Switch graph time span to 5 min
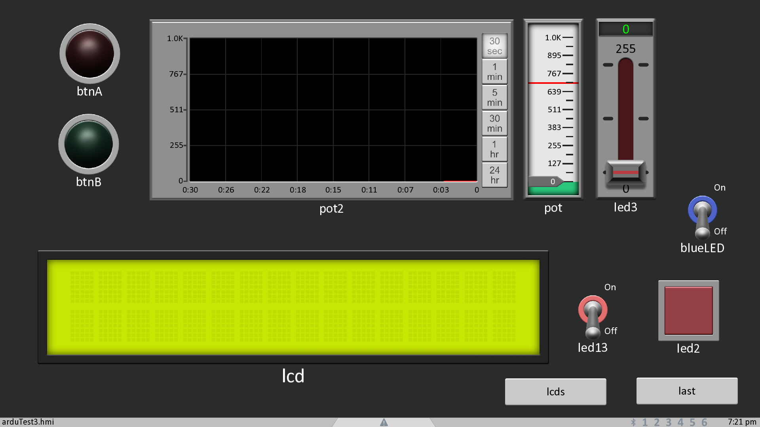 pyautogui.click(x=494, y=97)
